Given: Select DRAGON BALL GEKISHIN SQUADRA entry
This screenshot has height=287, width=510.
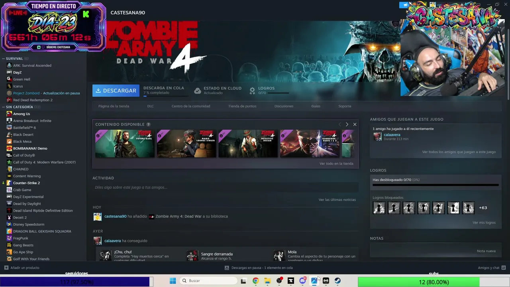Looking at the screenshot, I should [42, 231].
